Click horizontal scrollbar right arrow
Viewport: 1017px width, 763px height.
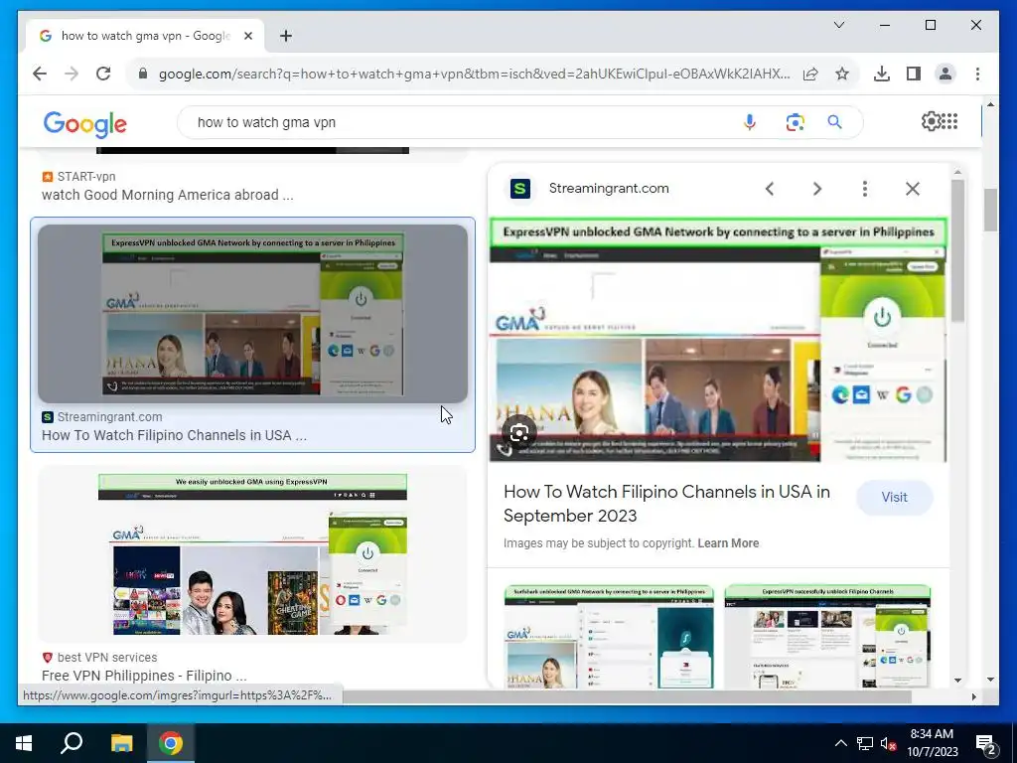[x=973, y=696]
